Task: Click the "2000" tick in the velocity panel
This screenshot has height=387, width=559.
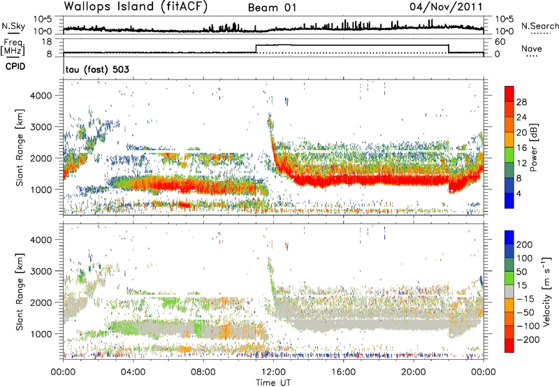Action: click(x=41, y=302)
